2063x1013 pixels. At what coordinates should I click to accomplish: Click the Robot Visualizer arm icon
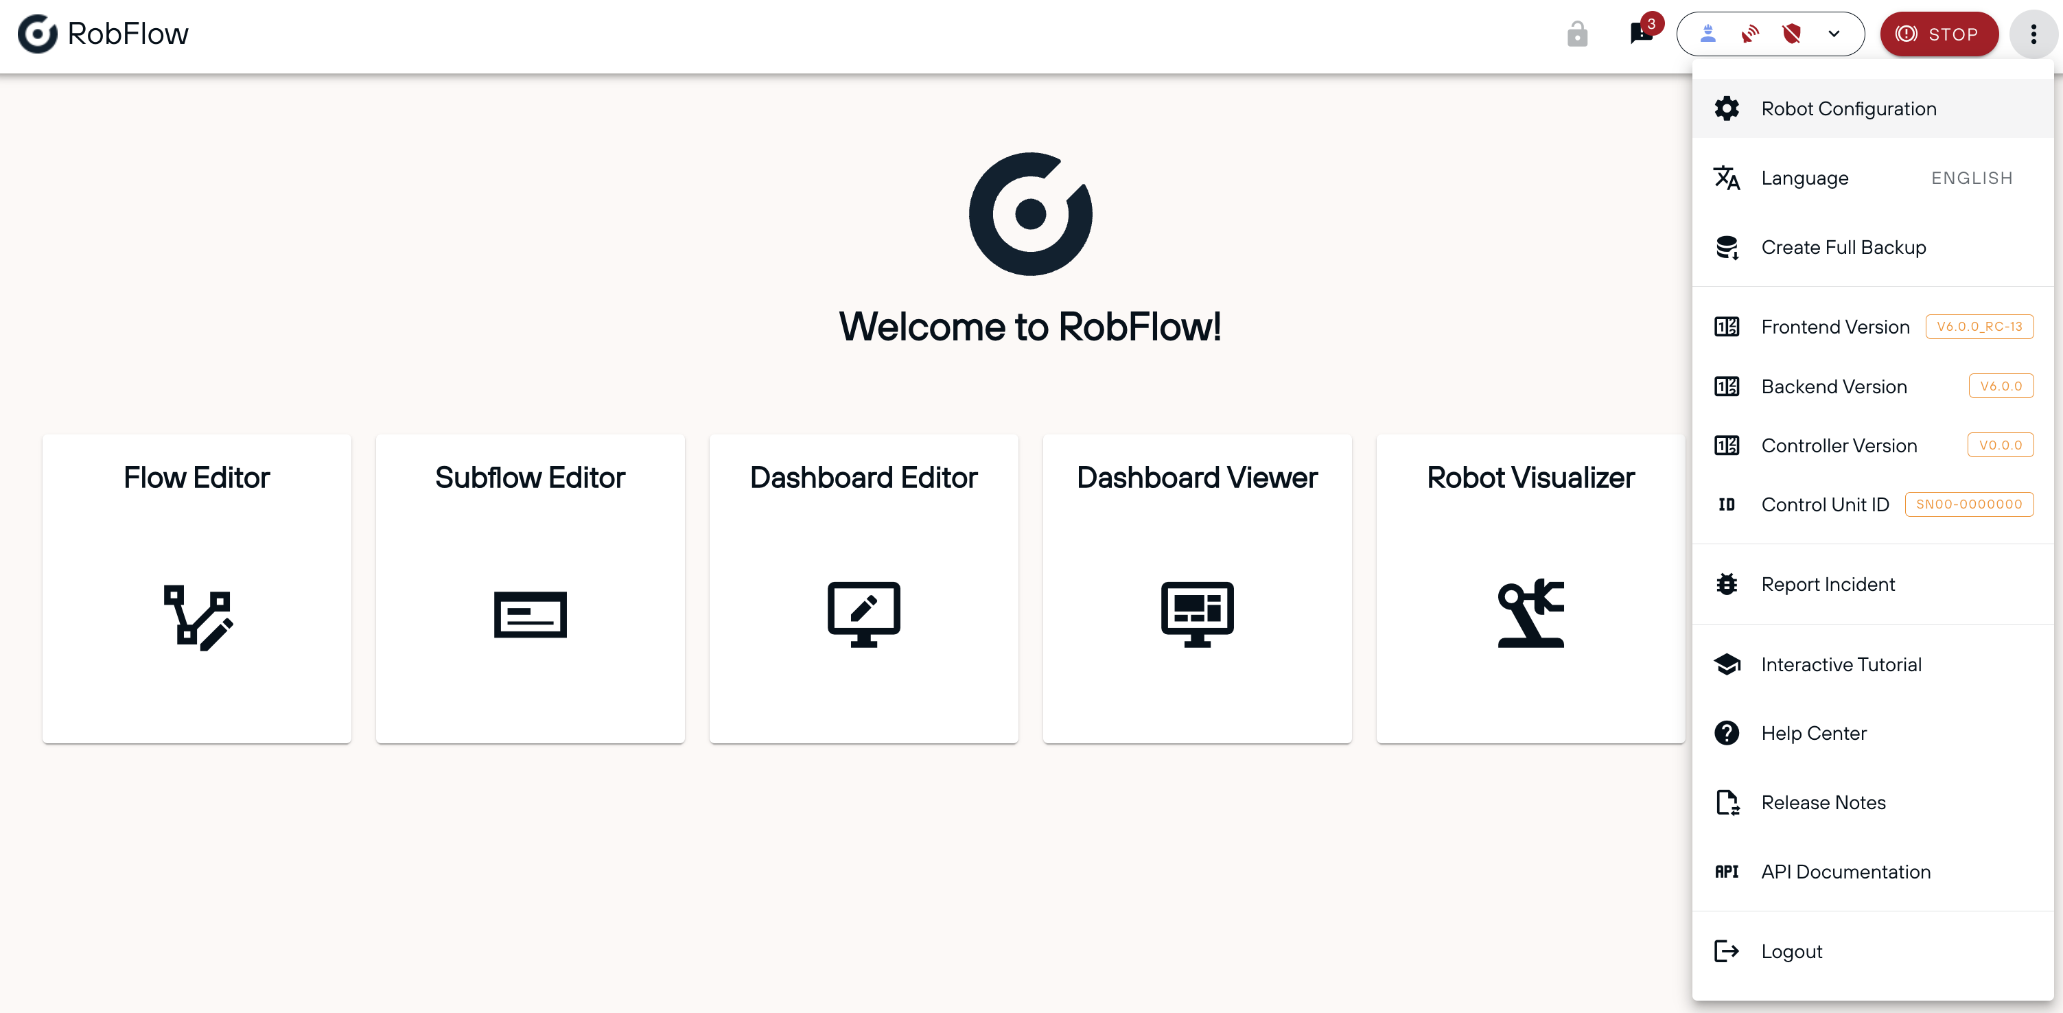pyautogui.click(x=1530, y=614)
